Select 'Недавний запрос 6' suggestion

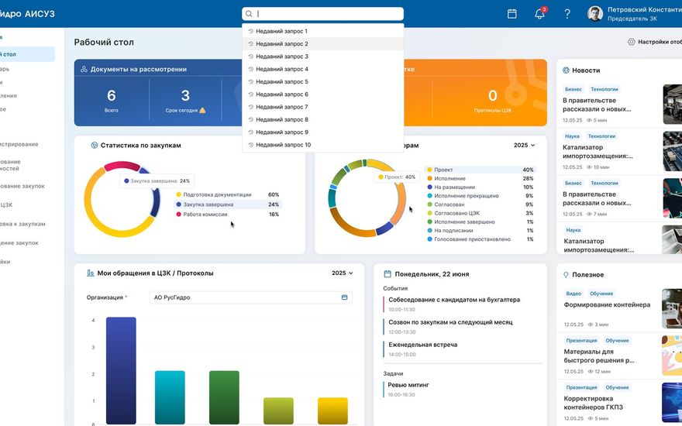coord(322,94)
